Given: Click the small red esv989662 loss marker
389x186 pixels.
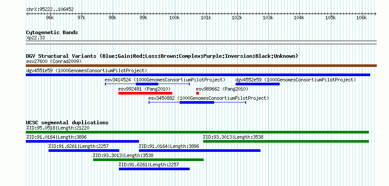Looking at the screenshot, I should (x=198, y=93).
